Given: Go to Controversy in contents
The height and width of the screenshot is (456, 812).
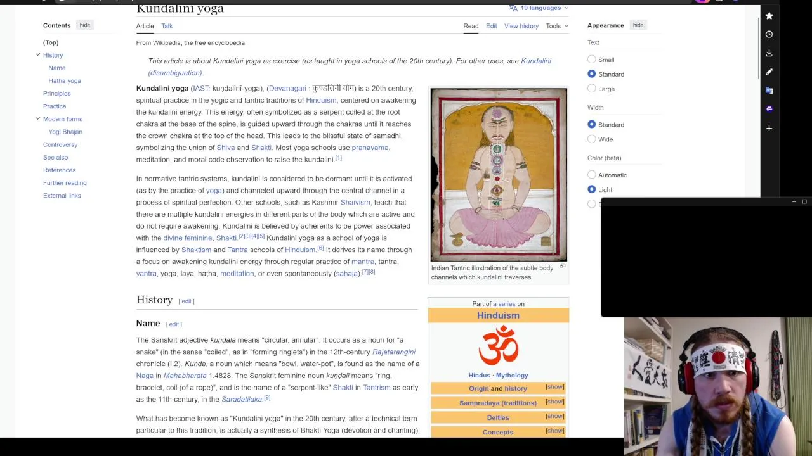Looking at the screenshot, I should click(x=60, y=144).
